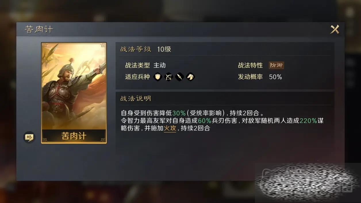
Task: Click the green 30% damage reduction value
Action: (179, 113)
